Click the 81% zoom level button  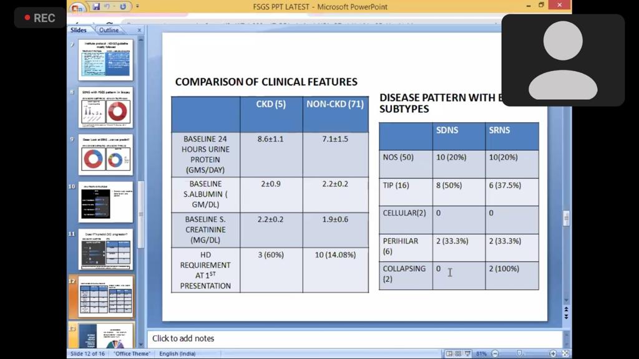(481, 354)
